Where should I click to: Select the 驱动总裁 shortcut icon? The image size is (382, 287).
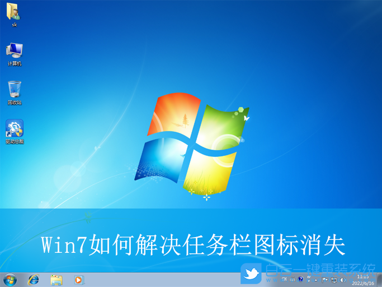pos(15,131)
